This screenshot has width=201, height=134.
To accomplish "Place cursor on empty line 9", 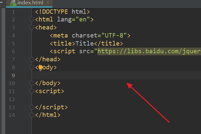I will pyautogui.click(x=118, y=75).
